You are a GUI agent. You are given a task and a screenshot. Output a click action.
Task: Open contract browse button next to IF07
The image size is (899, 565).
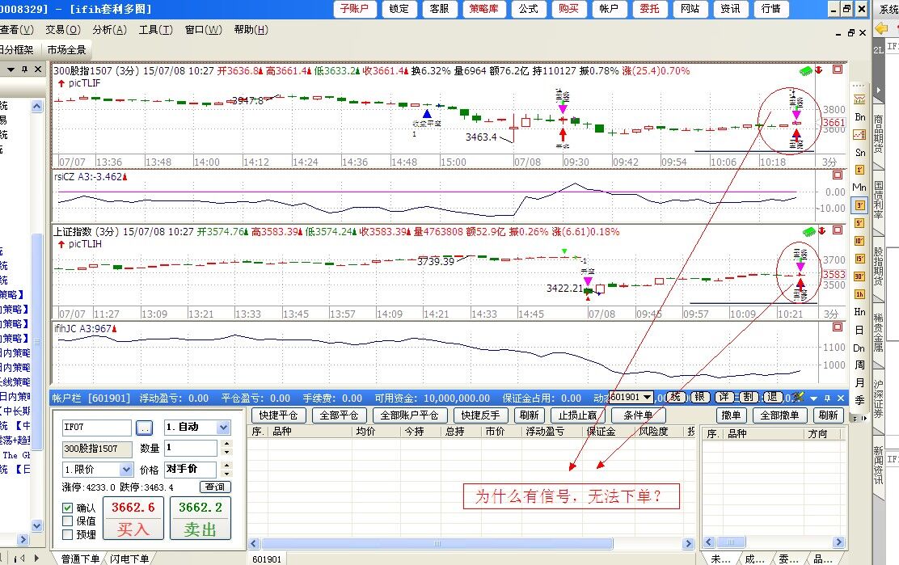tap(143, 428)
